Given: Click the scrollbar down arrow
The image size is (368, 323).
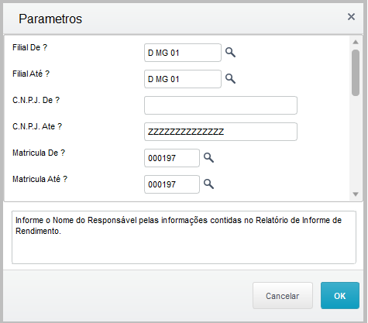Looking at the screenshot, I should pos(356,194).
